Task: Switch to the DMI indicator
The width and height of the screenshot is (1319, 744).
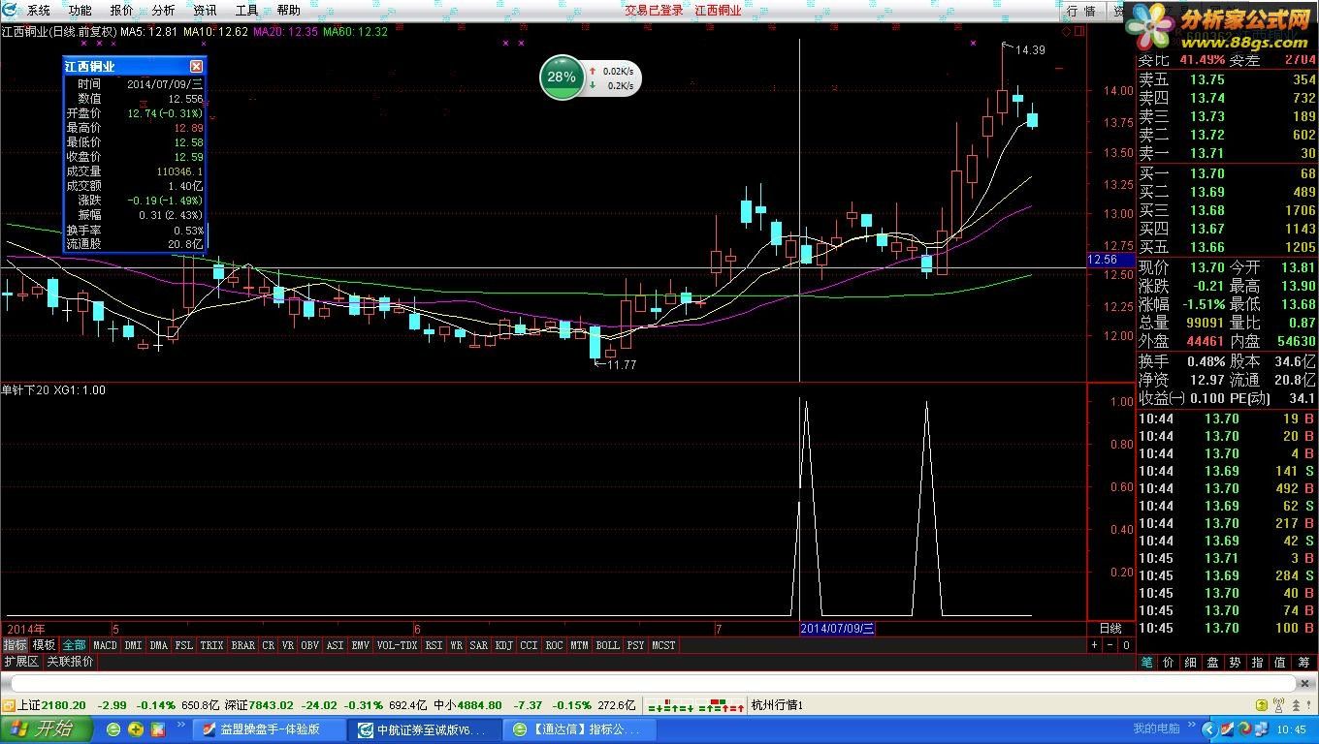Action: (133, 645)
